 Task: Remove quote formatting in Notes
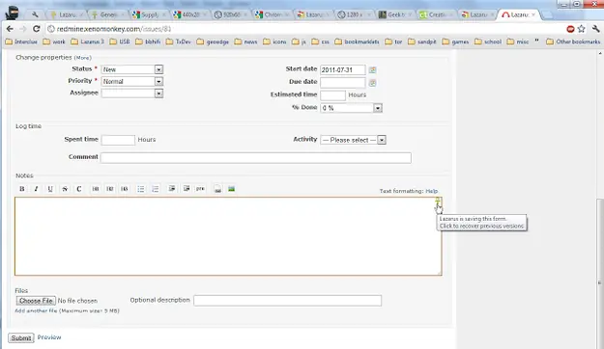[187, 189]
